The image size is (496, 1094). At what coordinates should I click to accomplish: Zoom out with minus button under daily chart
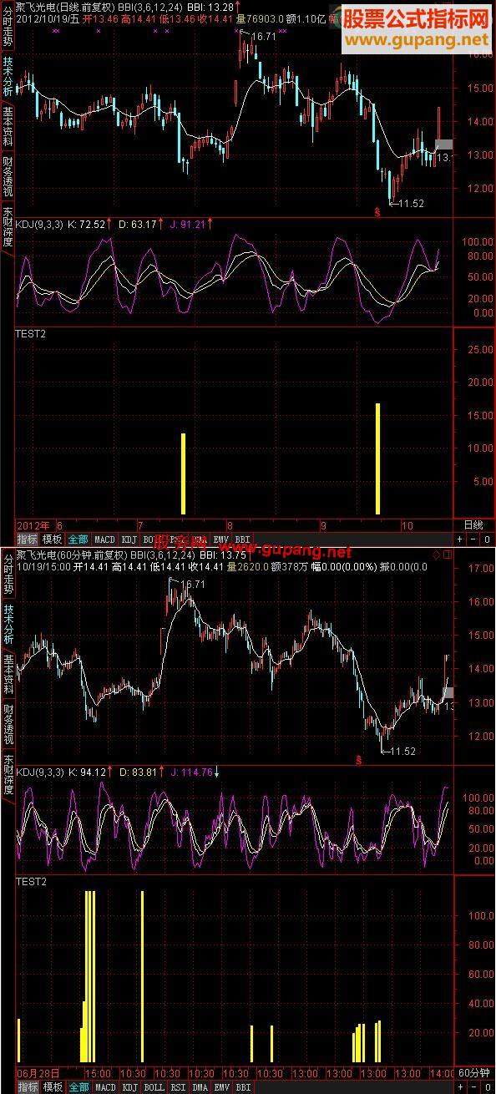[x=473, y=539]
